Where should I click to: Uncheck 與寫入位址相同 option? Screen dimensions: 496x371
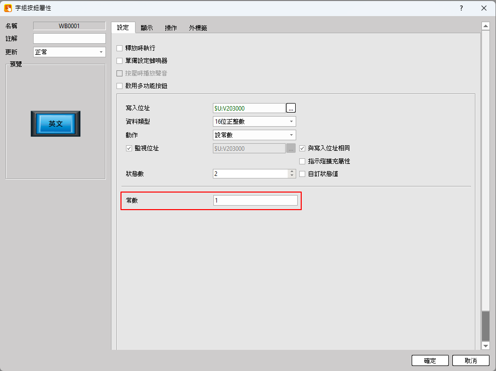pyautogui.click(x=302, y=148)
